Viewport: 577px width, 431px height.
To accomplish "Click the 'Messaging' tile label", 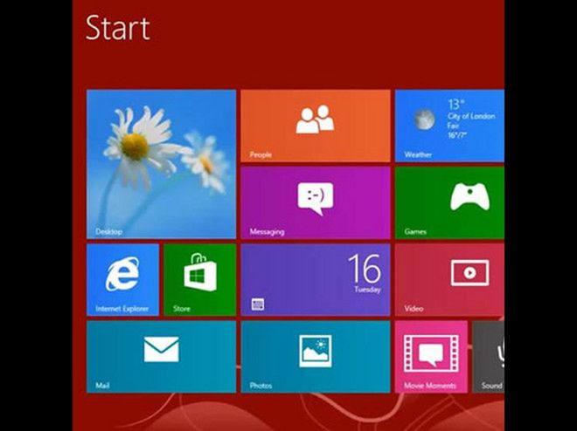I will tap(267, 232).
